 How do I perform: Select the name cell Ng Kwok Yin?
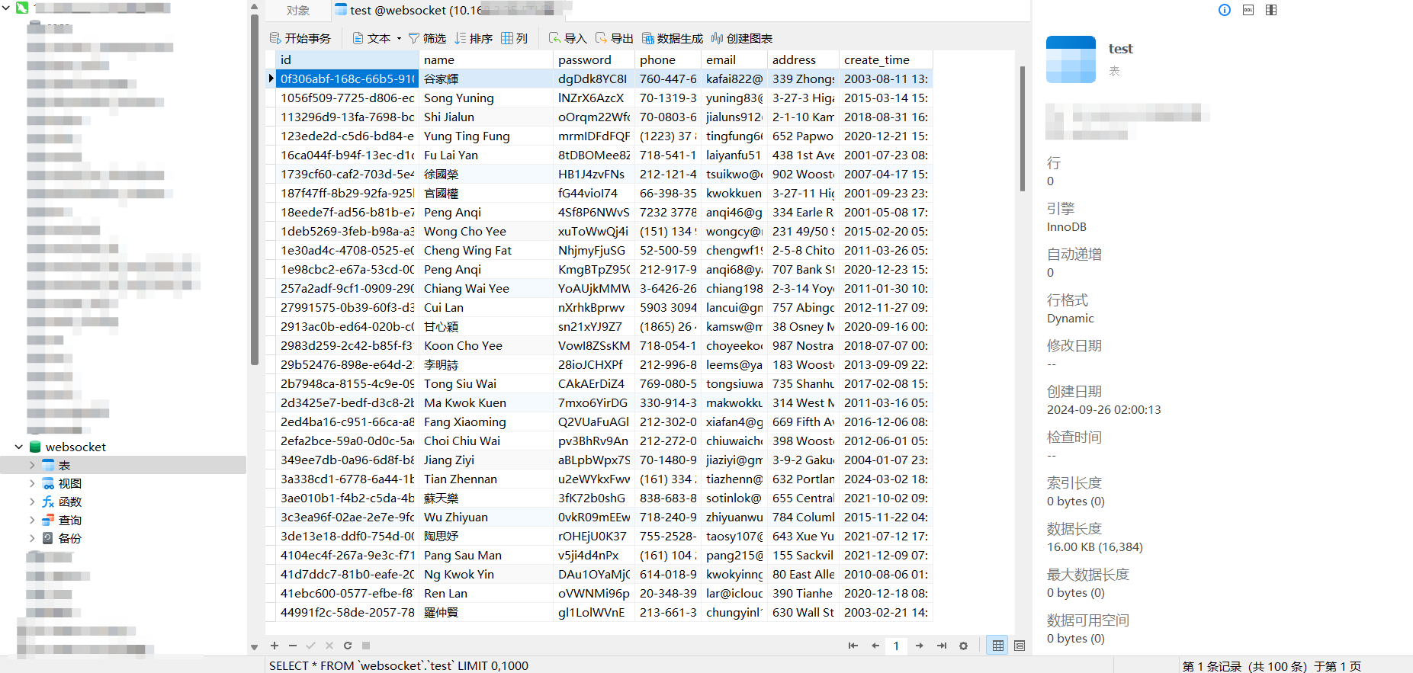pyautogui.click(x=486, y=574)
